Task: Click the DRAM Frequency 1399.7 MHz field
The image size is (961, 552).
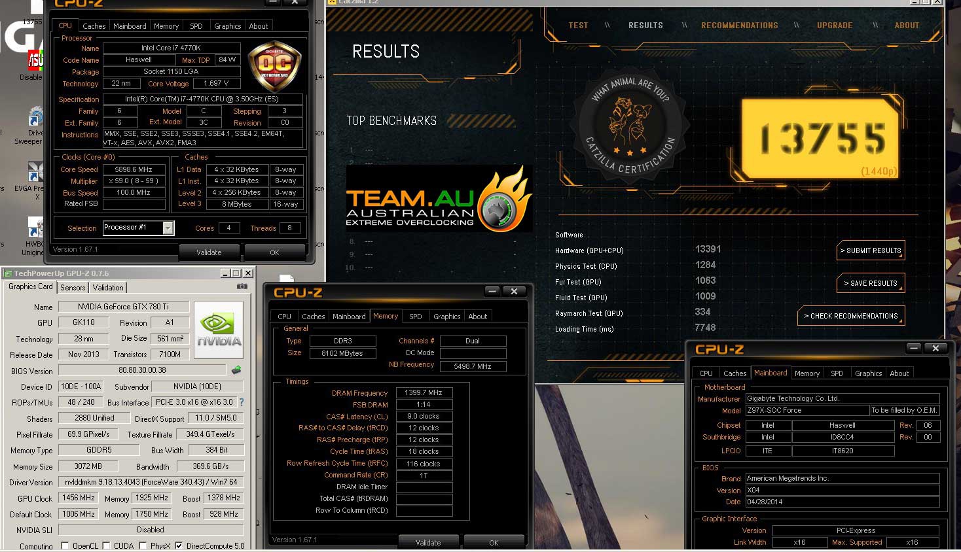Action: click(424, 393)
